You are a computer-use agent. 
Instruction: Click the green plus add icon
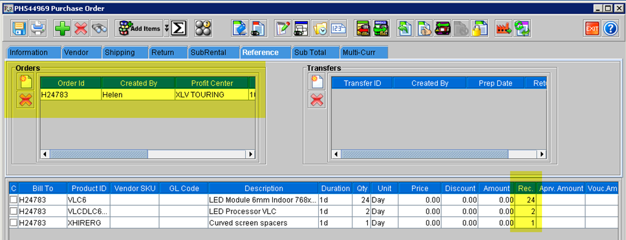coord(62,28)
